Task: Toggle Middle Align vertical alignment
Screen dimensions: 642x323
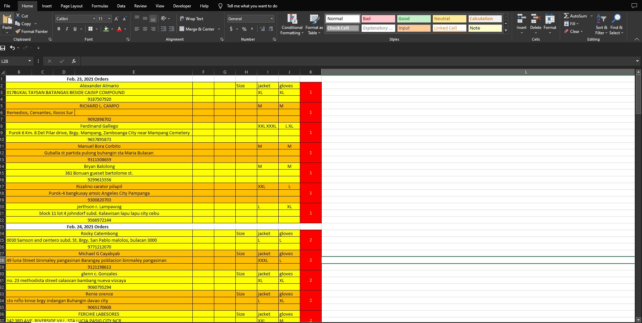Action: pos(145,18)
